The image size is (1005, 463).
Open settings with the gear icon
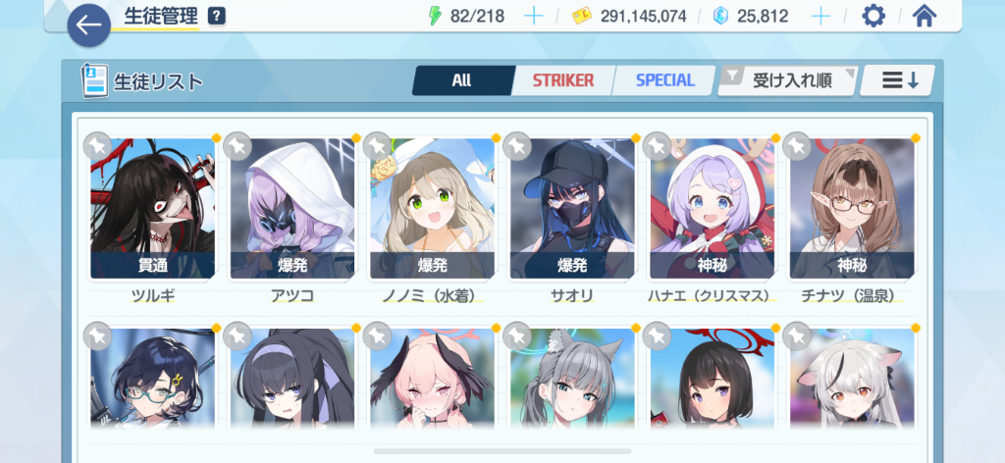[x=873, y=16]
